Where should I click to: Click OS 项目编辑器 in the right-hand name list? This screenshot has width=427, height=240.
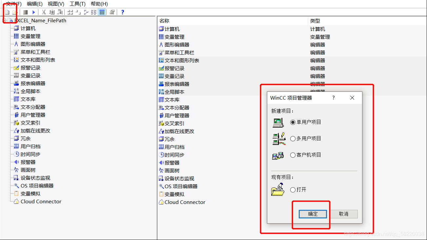181,187
